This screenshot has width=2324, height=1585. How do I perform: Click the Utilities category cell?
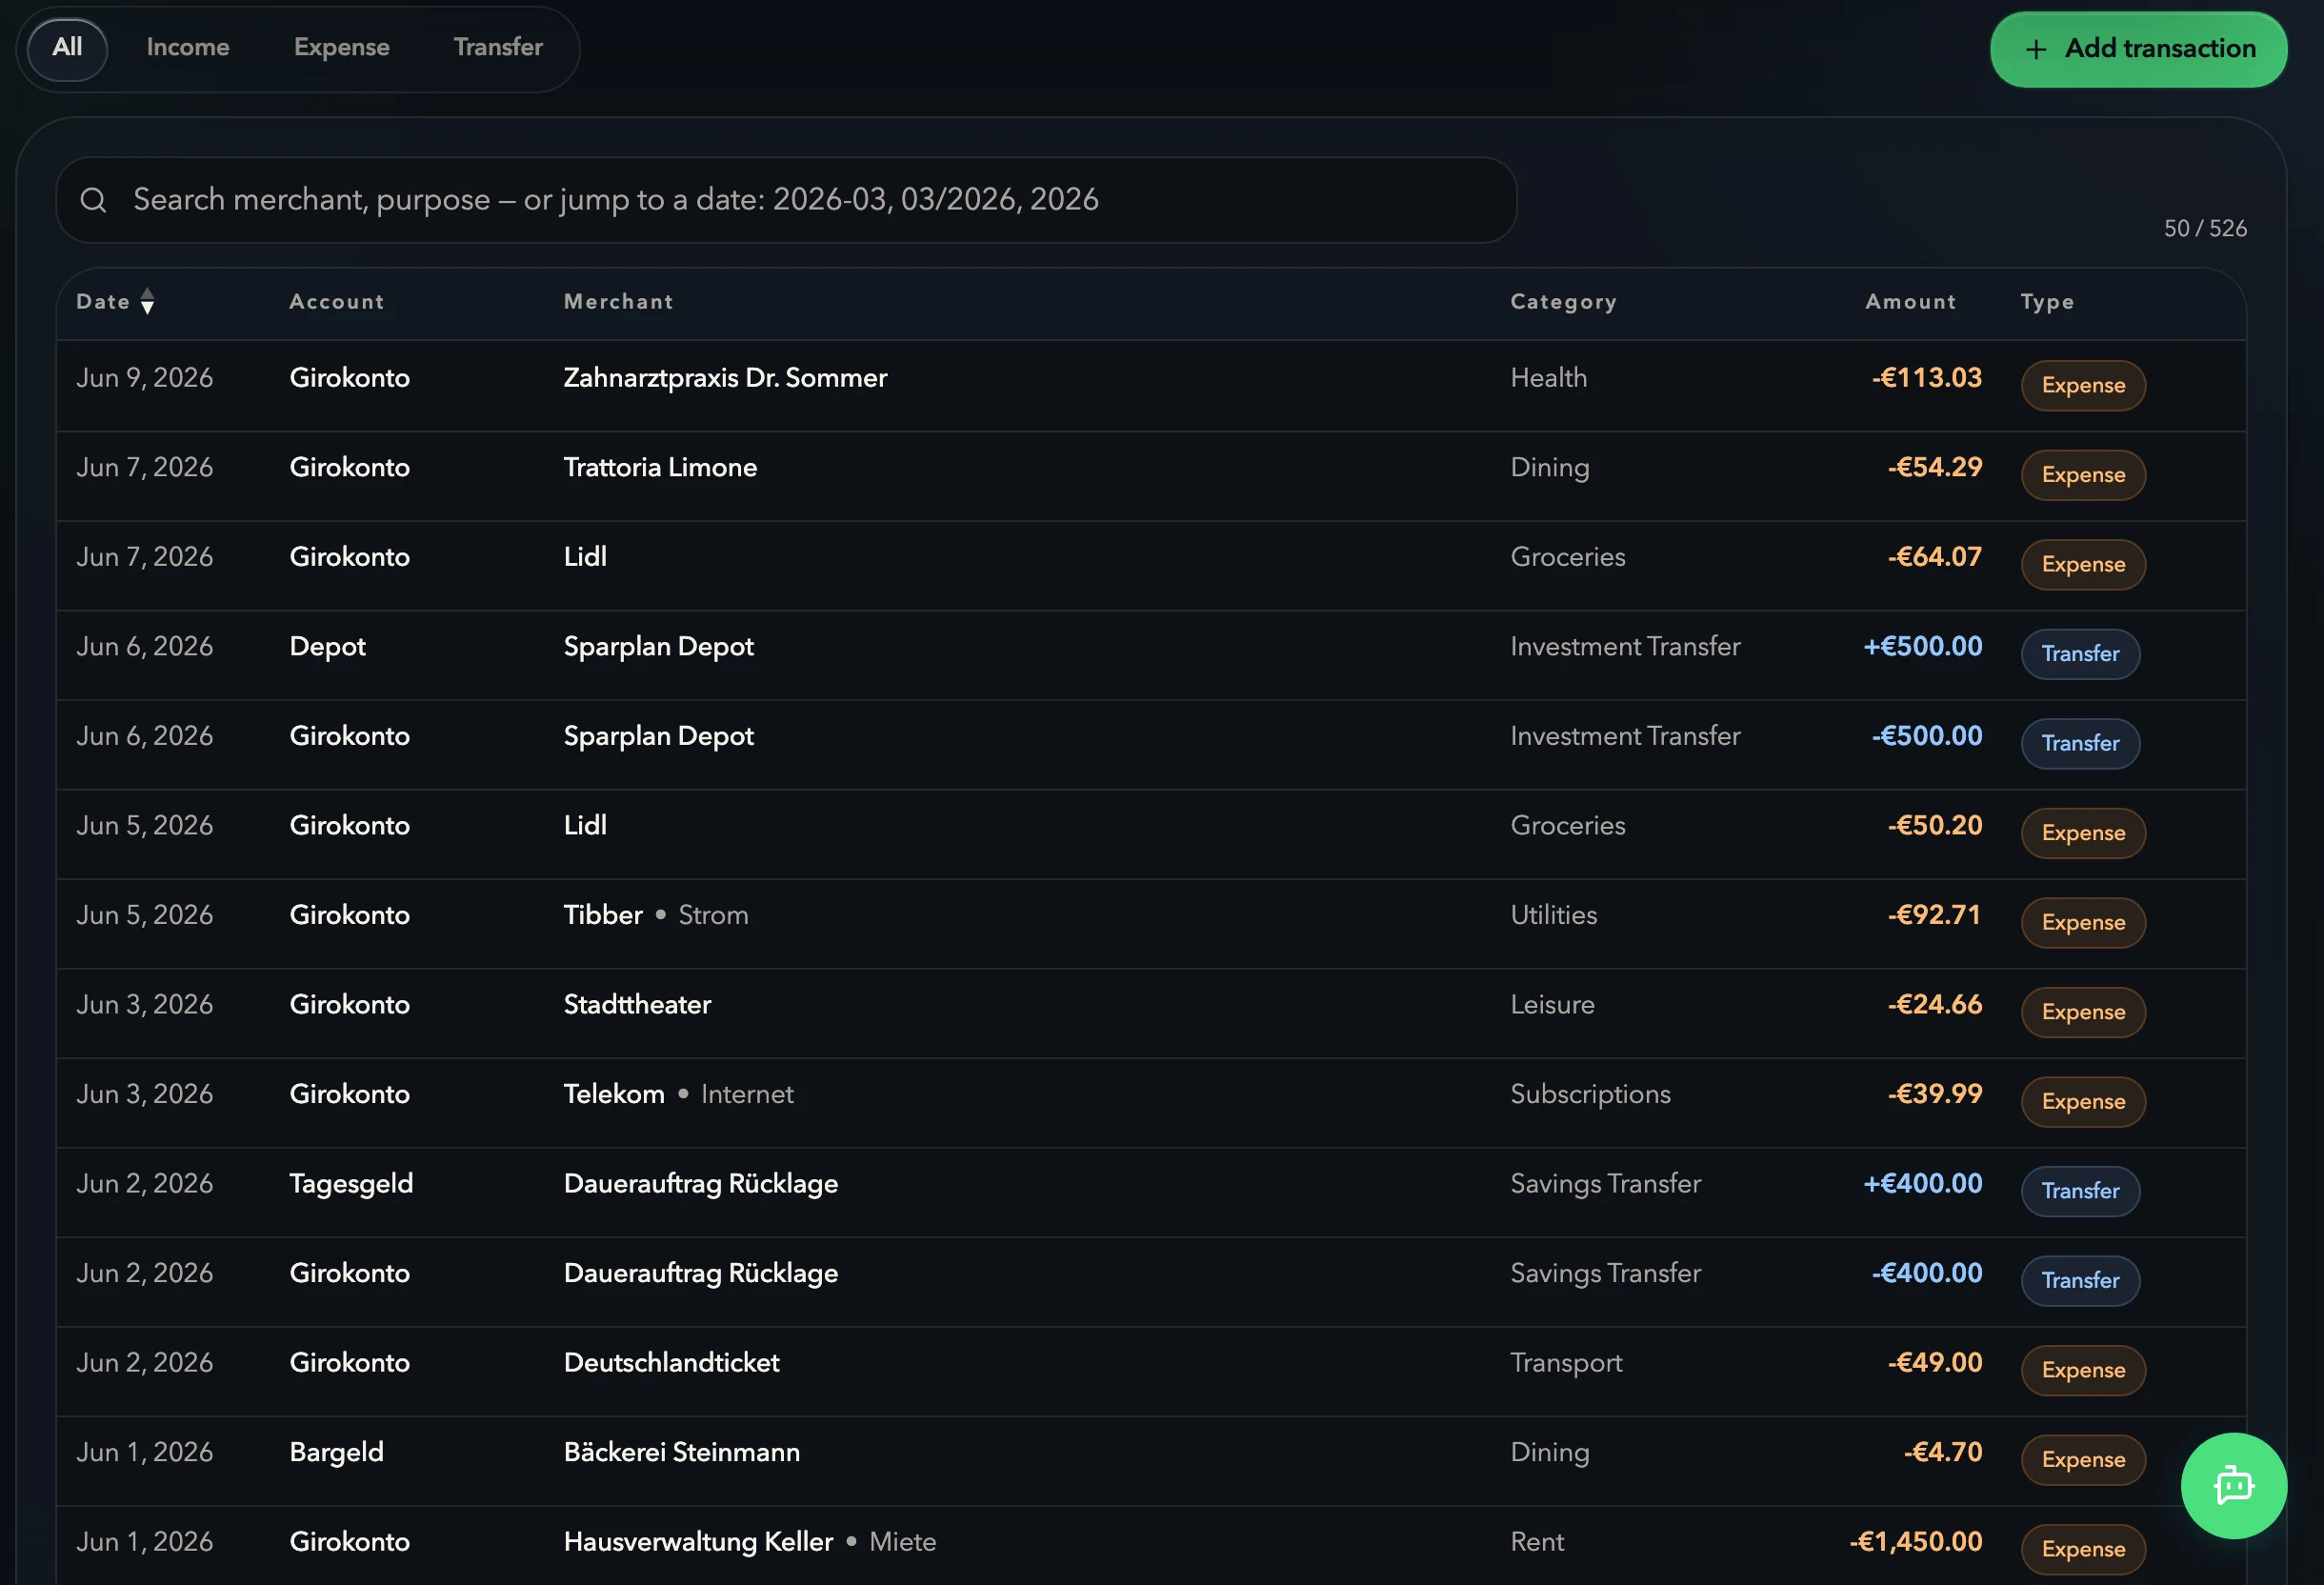[x=1553, y=915]
